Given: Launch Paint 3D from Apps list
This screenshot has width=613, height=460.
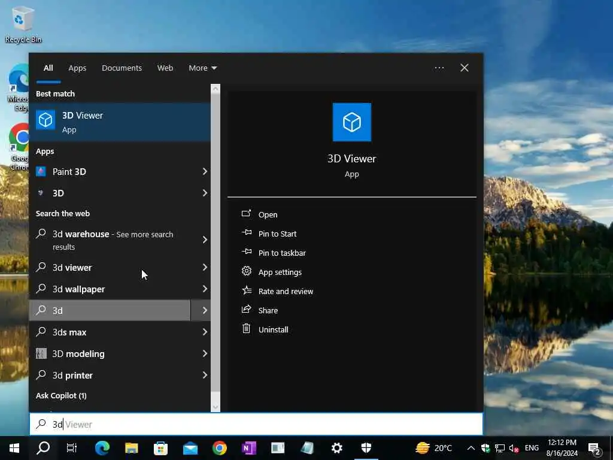Looking at the screenshot, I should (x=113, y=171).
